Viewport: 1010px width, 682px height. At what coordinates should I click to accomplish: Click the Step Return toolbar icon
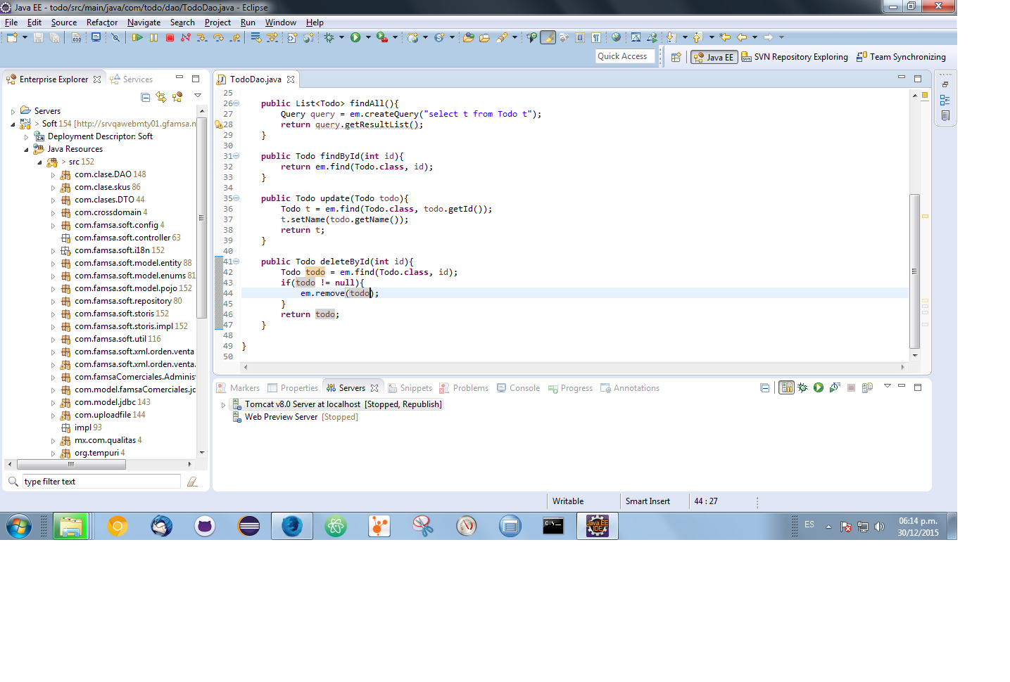click(235, 37)
